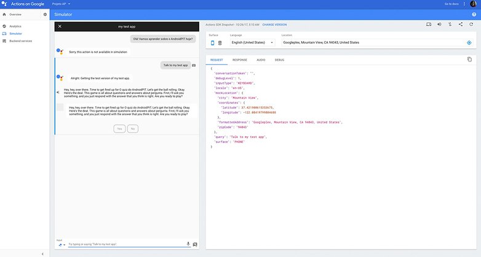
Task: Open the Overview page in sidebar
Action: (x=15, y=14)
